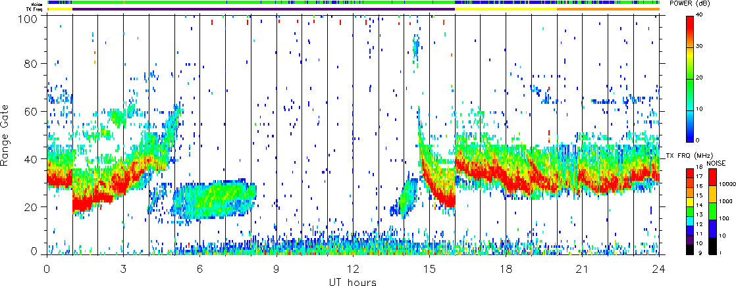
Task: Select the 15 label on the TX FRQ legend
Action: point(699,195)
